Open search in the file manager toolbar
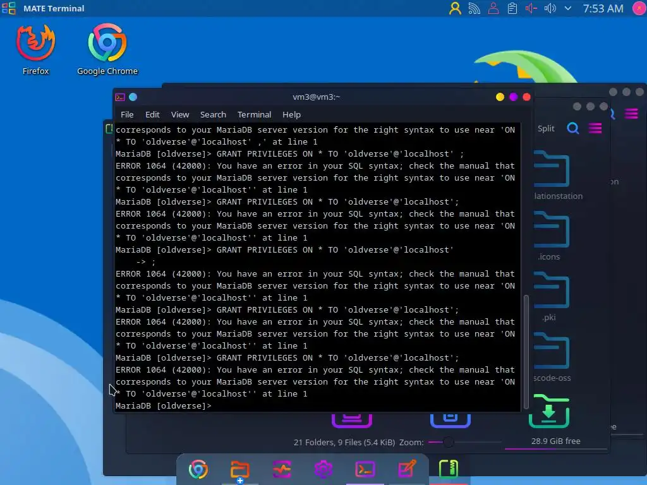The height and width of the screenshot is (485, 647). point(572,128)
